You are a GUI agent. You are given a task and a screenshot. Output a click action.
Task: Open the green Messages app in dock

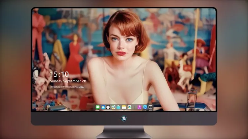98,107
